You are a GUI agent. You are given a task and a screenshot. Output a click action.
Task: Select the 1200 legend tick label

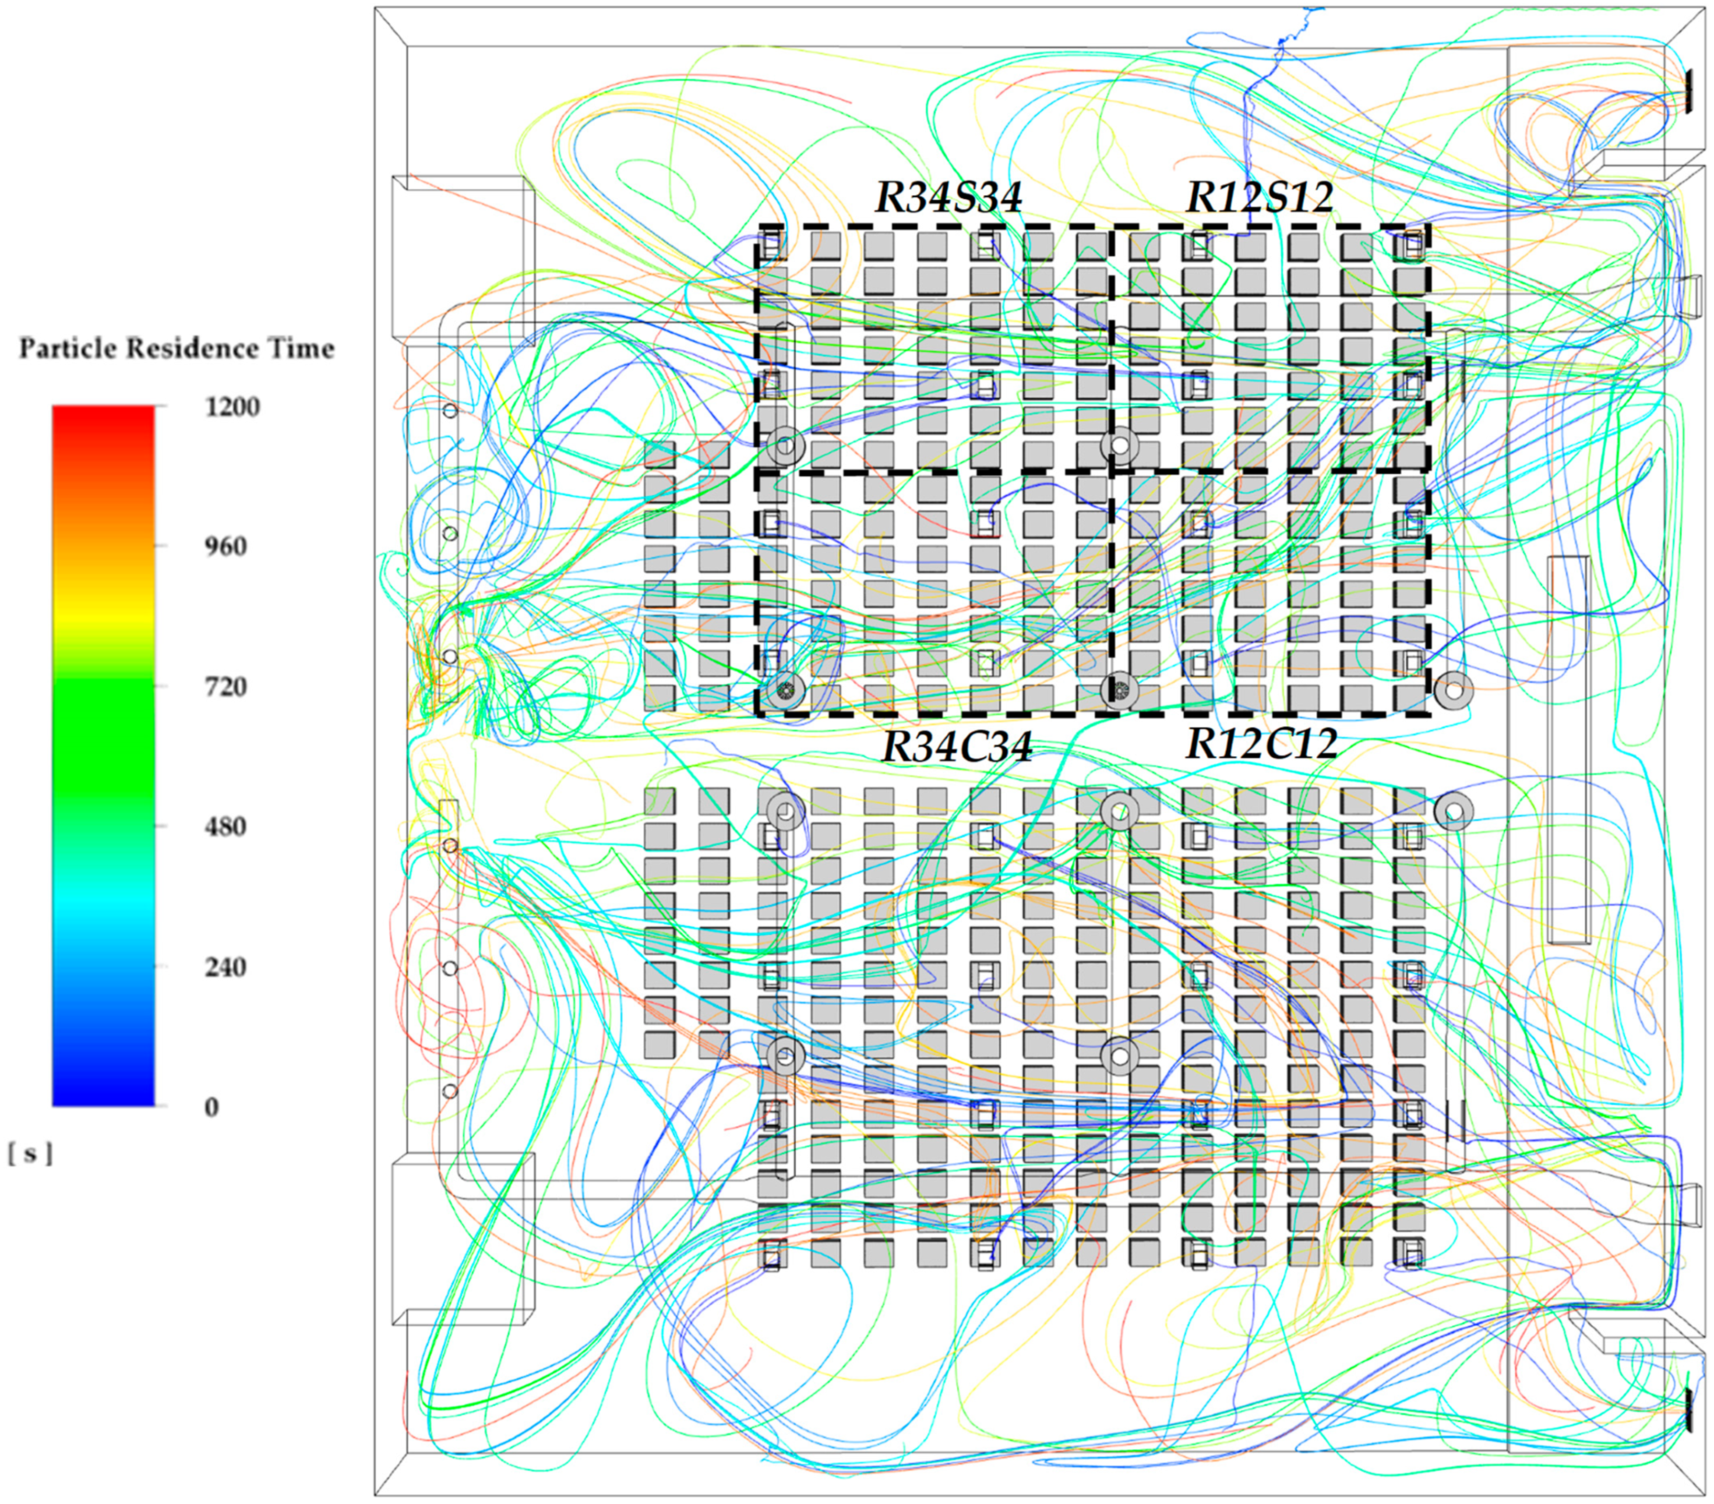(x=232, y=407)
